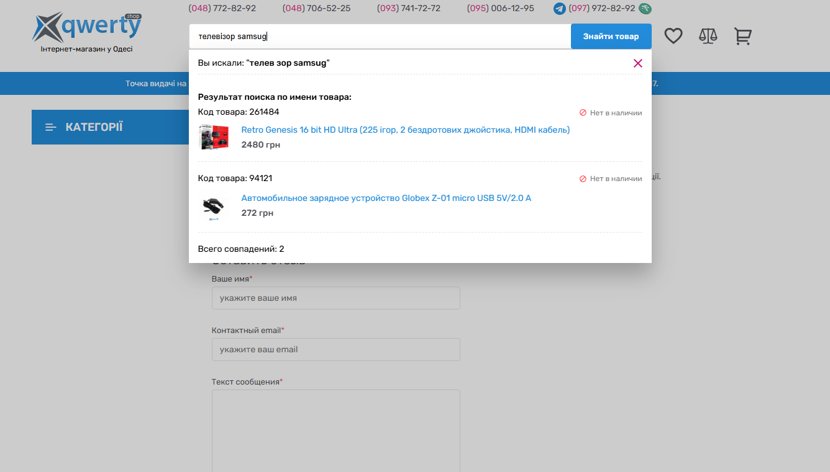Open the Globex Z-01 car charger link
The width and height of the screenshot is (830, 472).
click(x=386, y=198)
